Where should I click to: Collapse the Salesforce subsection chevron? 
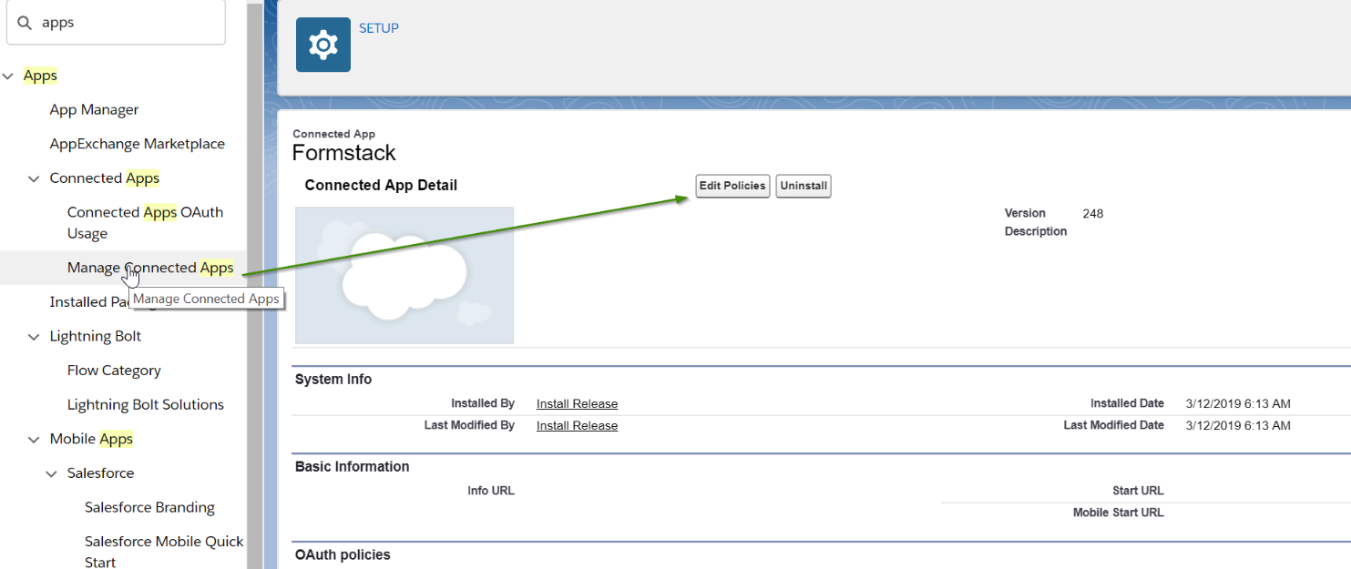pos(52,474)
